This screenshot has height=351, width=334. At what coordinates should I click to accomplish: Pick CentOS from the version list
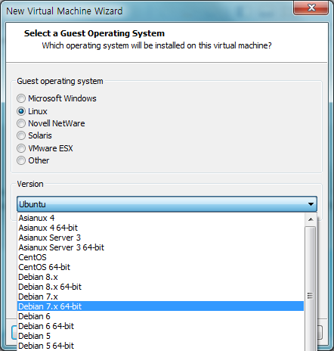point(160,257)
